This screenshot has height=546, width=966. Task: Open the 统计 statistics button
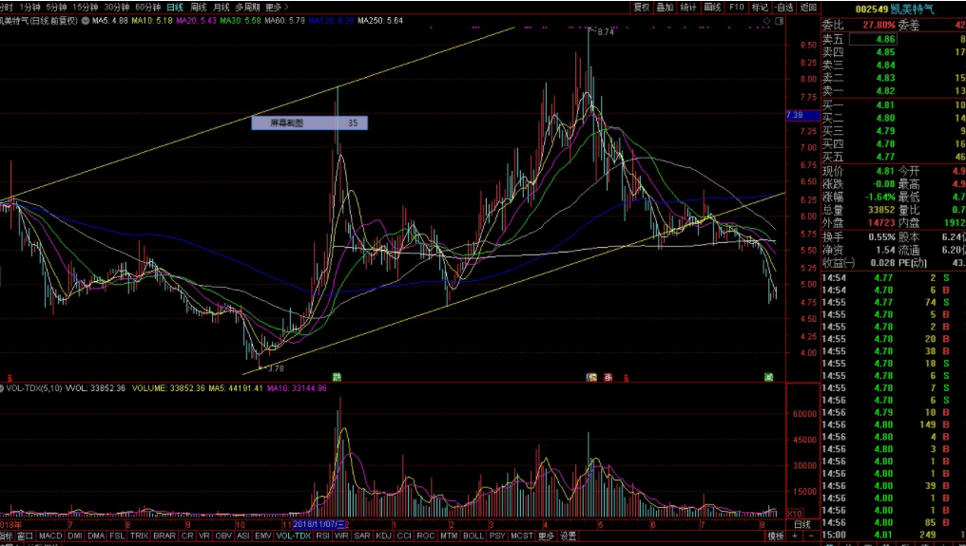[688, 8]
